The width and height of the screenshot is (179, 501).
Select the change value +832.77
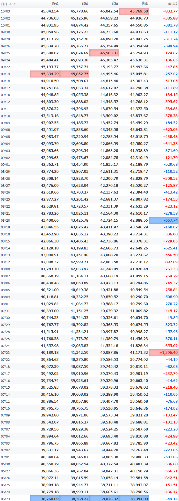[170, 11]
